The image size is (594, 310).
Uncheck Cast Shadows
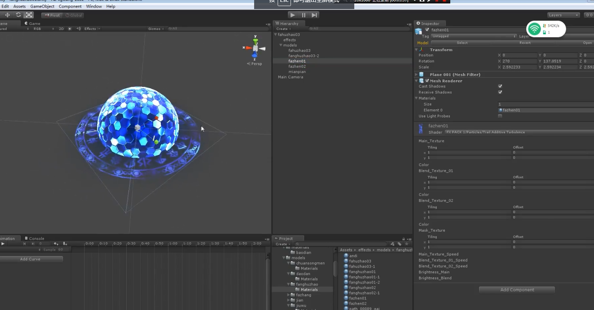[x=500, y=86]
